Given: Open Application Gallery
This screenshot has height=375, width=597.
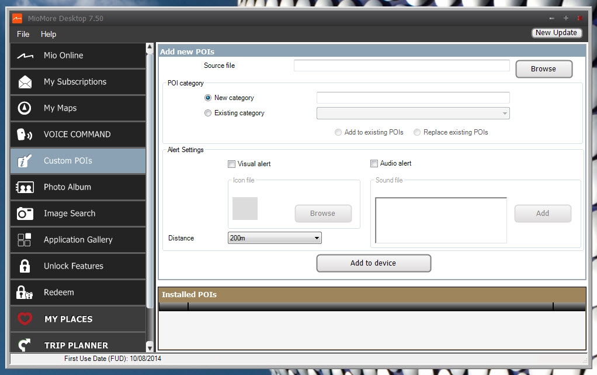Looking at the screenshot, I should click(78, 240).
